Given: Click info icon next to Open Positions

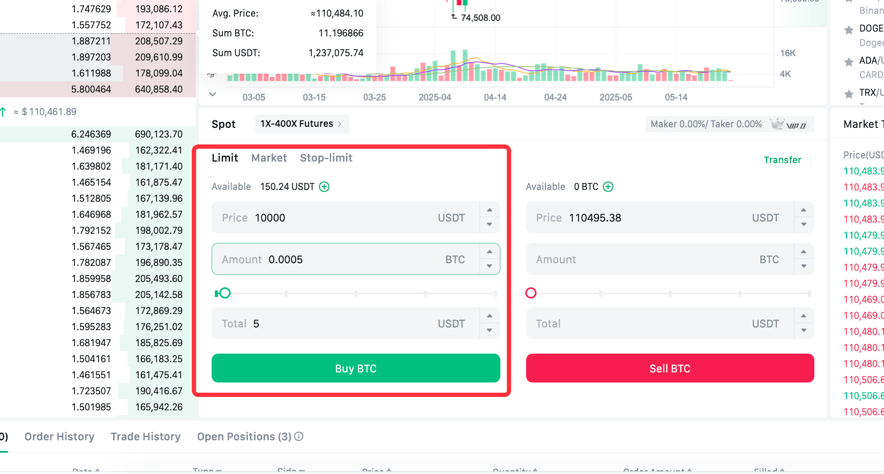Looking at the screenshot, I should click(299, 437).
